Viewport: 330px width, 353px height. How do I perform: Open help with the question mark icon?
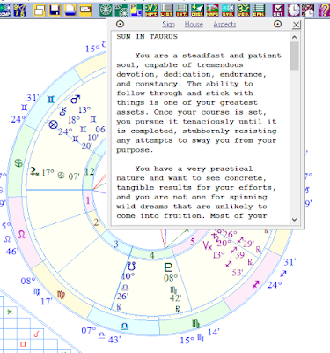click(x=323, y=10)
